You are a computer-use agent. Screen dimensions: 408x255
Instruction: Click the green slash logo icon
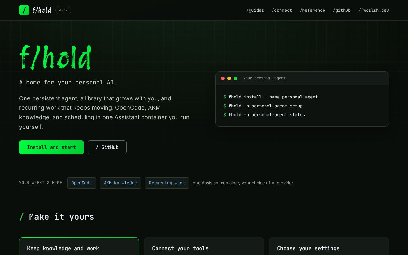coord(24,10)
